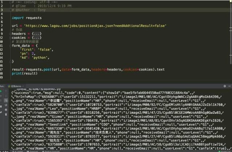Click "hrInfoMap" in the console output
The image size is (232, 152).
coord(25,97)
